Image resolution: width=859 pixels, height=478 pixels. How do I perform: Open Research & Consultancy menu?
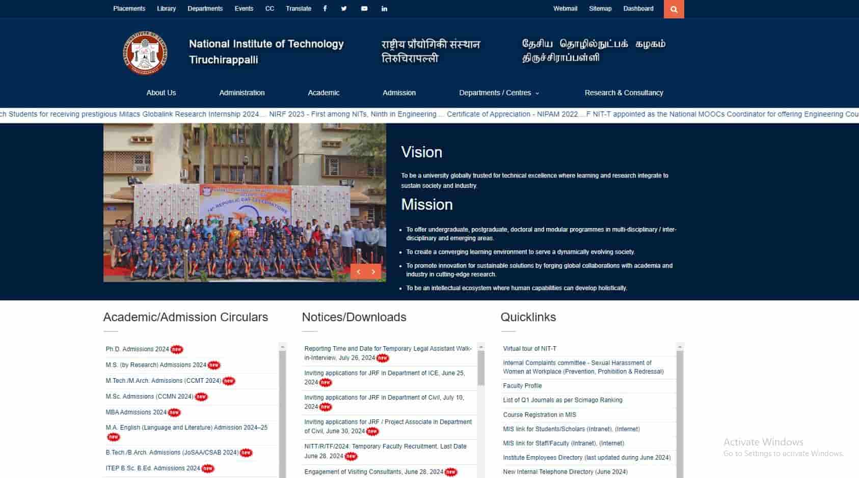(x=624, y=93)
